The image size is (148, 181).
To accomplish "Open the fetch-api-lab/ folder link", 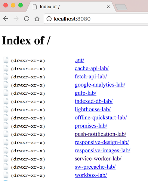I will pos(91,77).
